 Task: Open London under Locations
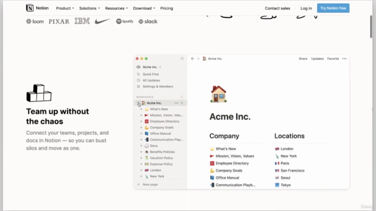click(x=284, y=149)
